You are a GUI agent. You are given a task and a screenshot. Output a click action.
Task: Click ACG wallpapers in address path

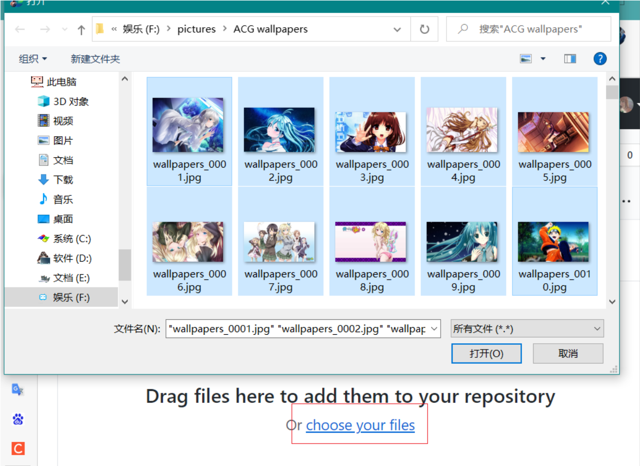(x=270, y=29)
